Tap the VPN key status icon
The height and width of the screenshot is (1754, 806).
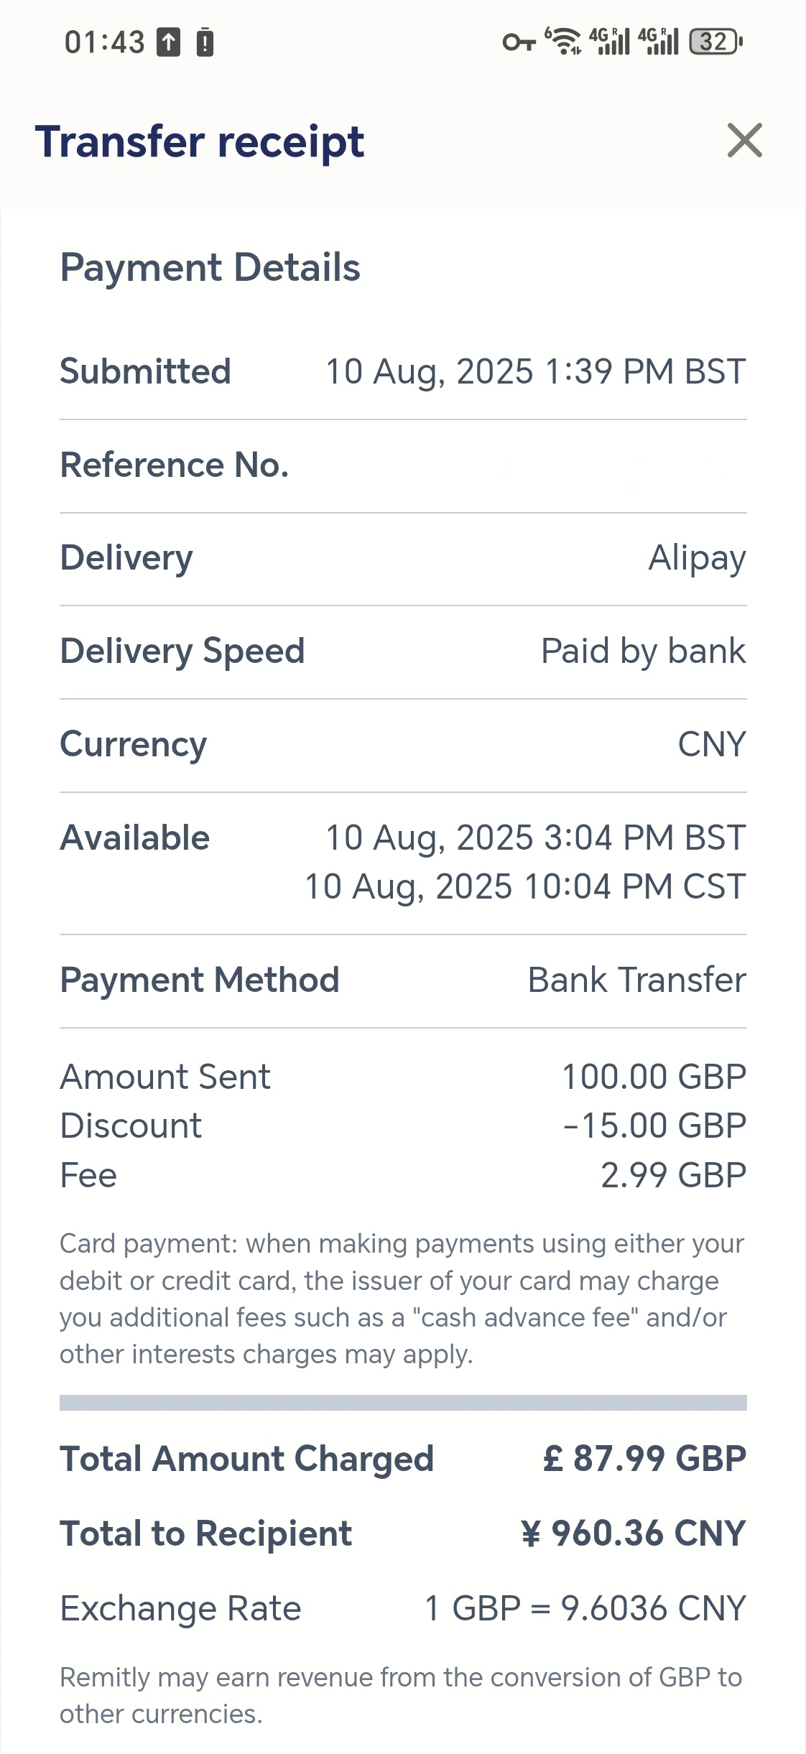[519, 42]
